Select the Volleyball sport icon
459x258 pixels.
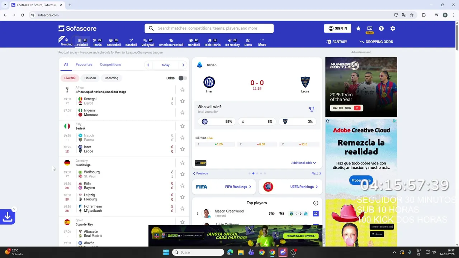coord(148,42)
